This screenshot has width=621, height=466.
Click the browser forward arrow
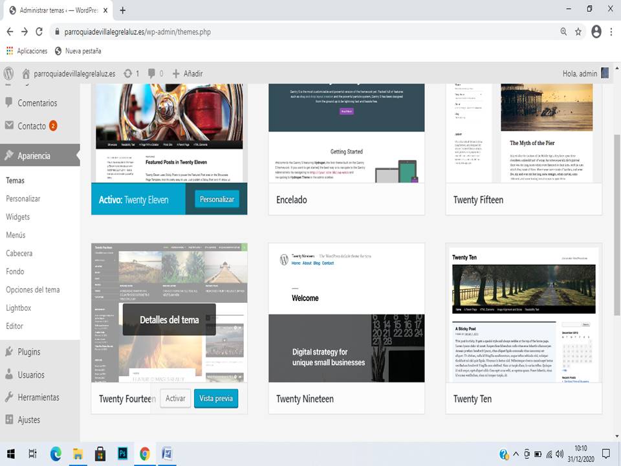point(25,32)
